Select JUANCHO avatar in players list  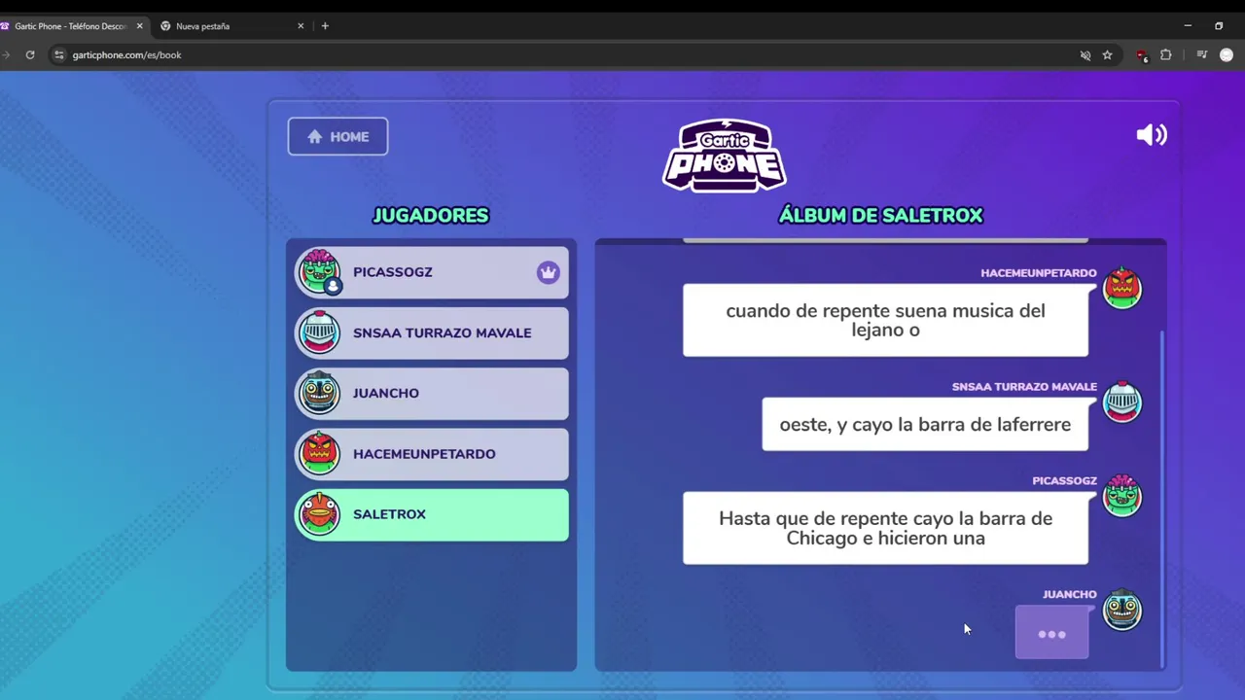(x=319, y=393)
